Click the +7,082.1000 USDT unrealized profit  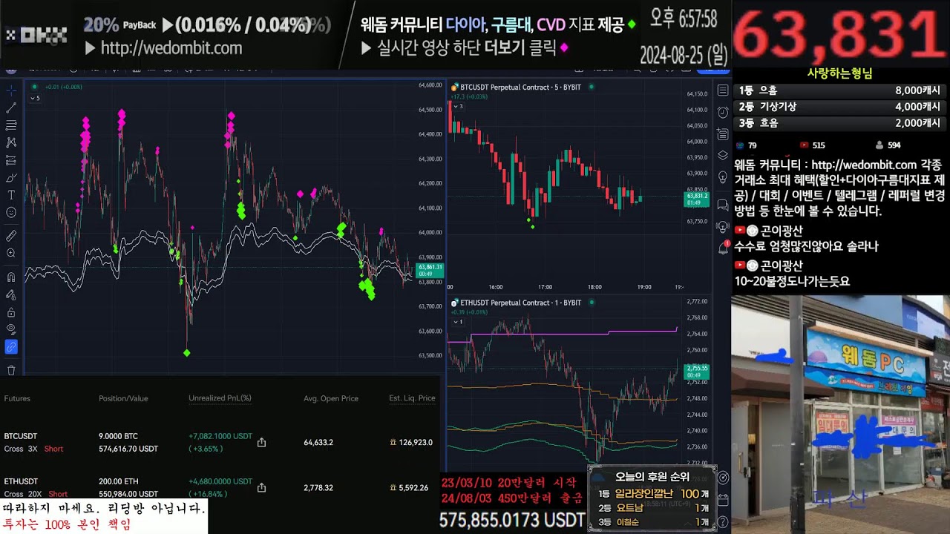click(x=220, y=436)
